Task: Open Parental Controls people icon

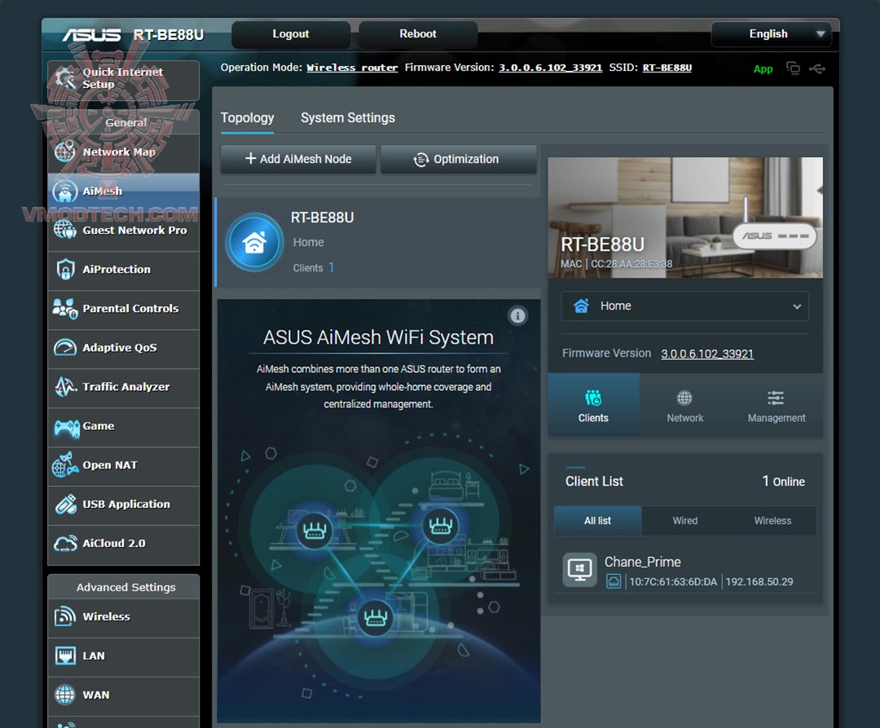Action: 65,309
